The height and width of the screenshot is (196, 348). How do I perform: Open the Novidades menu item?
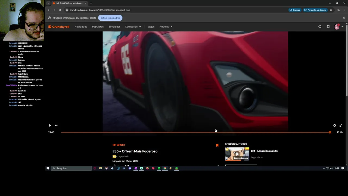(81, 27)
